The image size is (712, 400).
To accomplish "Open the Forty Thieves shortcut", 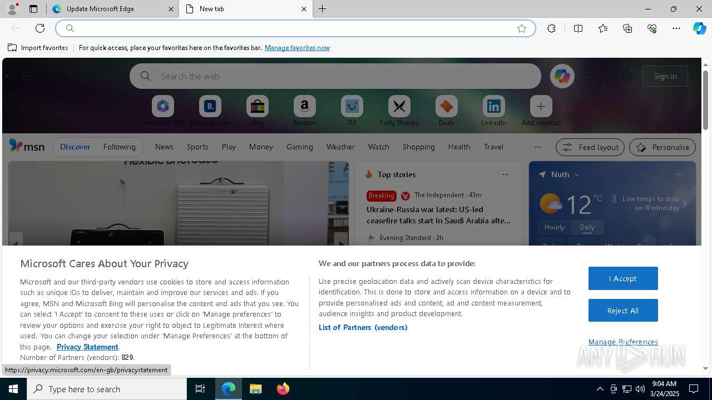I will pyautogui.click(x=399, y=111).
